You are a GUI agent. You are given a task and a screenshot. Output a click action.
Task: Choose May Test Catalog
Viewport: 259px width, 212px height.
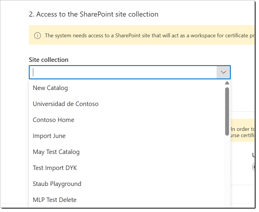click(56, 152)
